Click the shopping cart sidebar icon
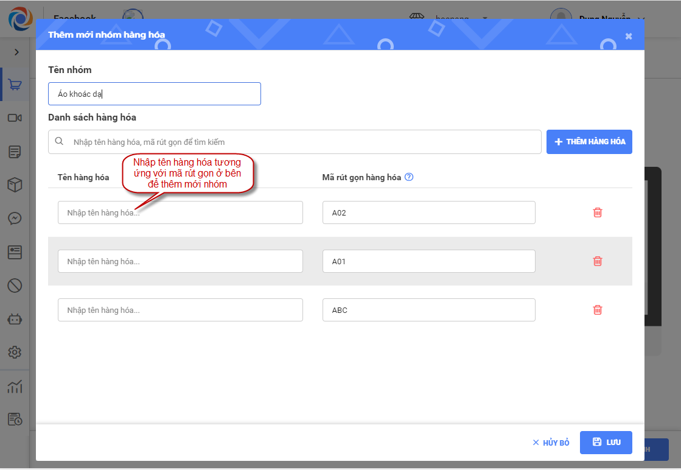Image resolution: width=681 pixels, height=470 pixels. tap(15, 85)
